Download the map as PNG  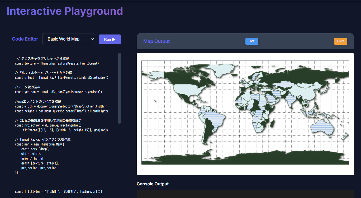click(340, 41)
